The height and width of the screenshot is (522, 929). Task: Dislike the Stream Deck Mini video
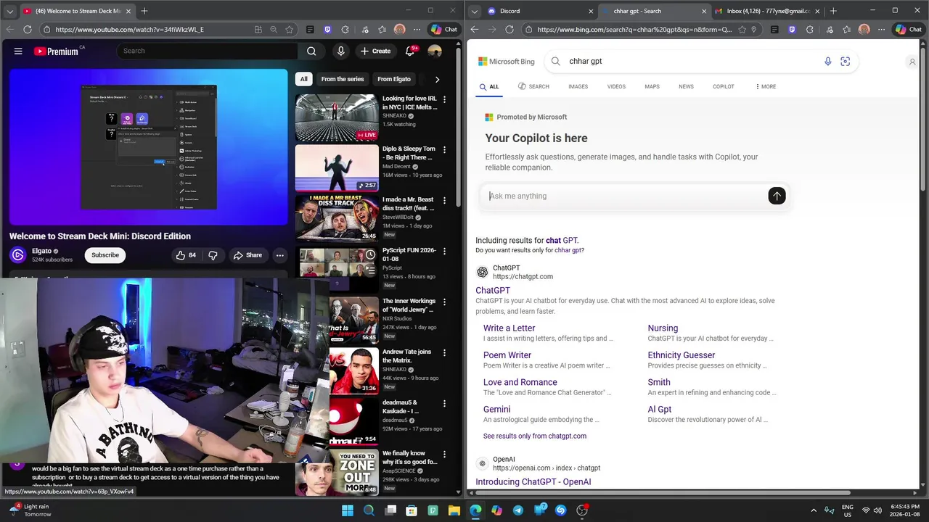click(x=213, y=255)
